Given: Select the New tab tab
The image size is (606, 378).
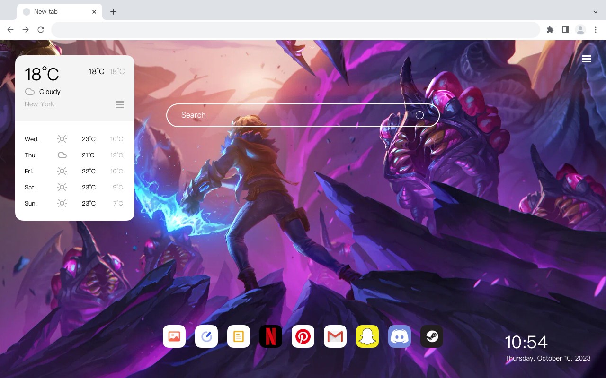Looking at the screenshot, I should click(60, 11).
